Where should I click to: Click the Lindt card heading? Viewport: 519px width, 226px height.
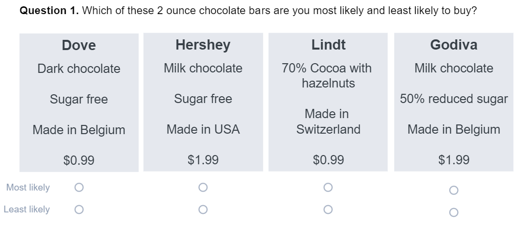(x=328, y=45)
